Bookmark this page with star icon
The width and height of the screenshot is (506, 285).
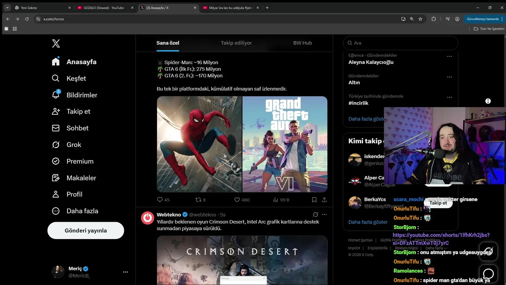click(420, 19)
